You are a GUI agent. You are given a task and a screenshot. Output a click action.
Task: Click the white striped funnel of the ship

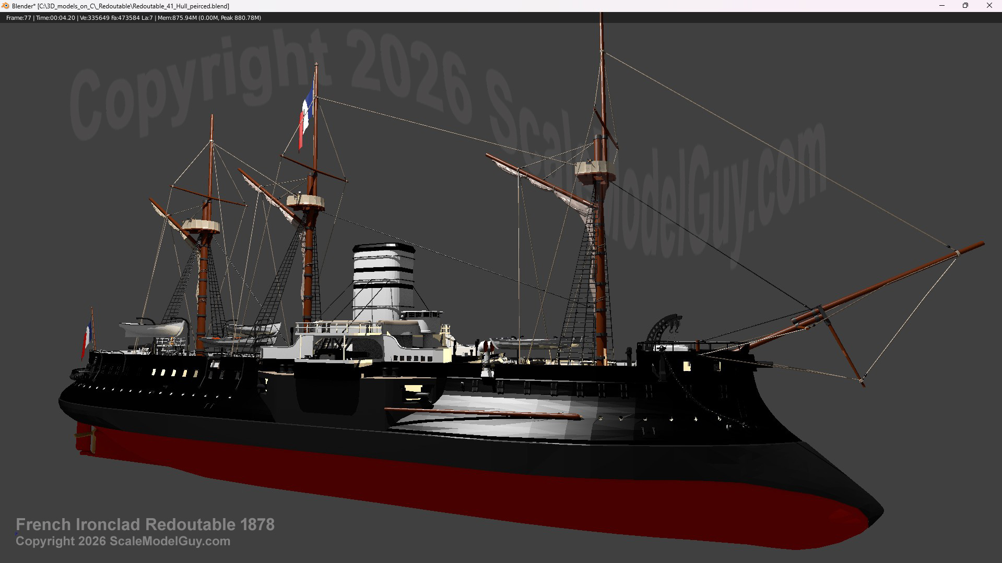click(383, 282)
